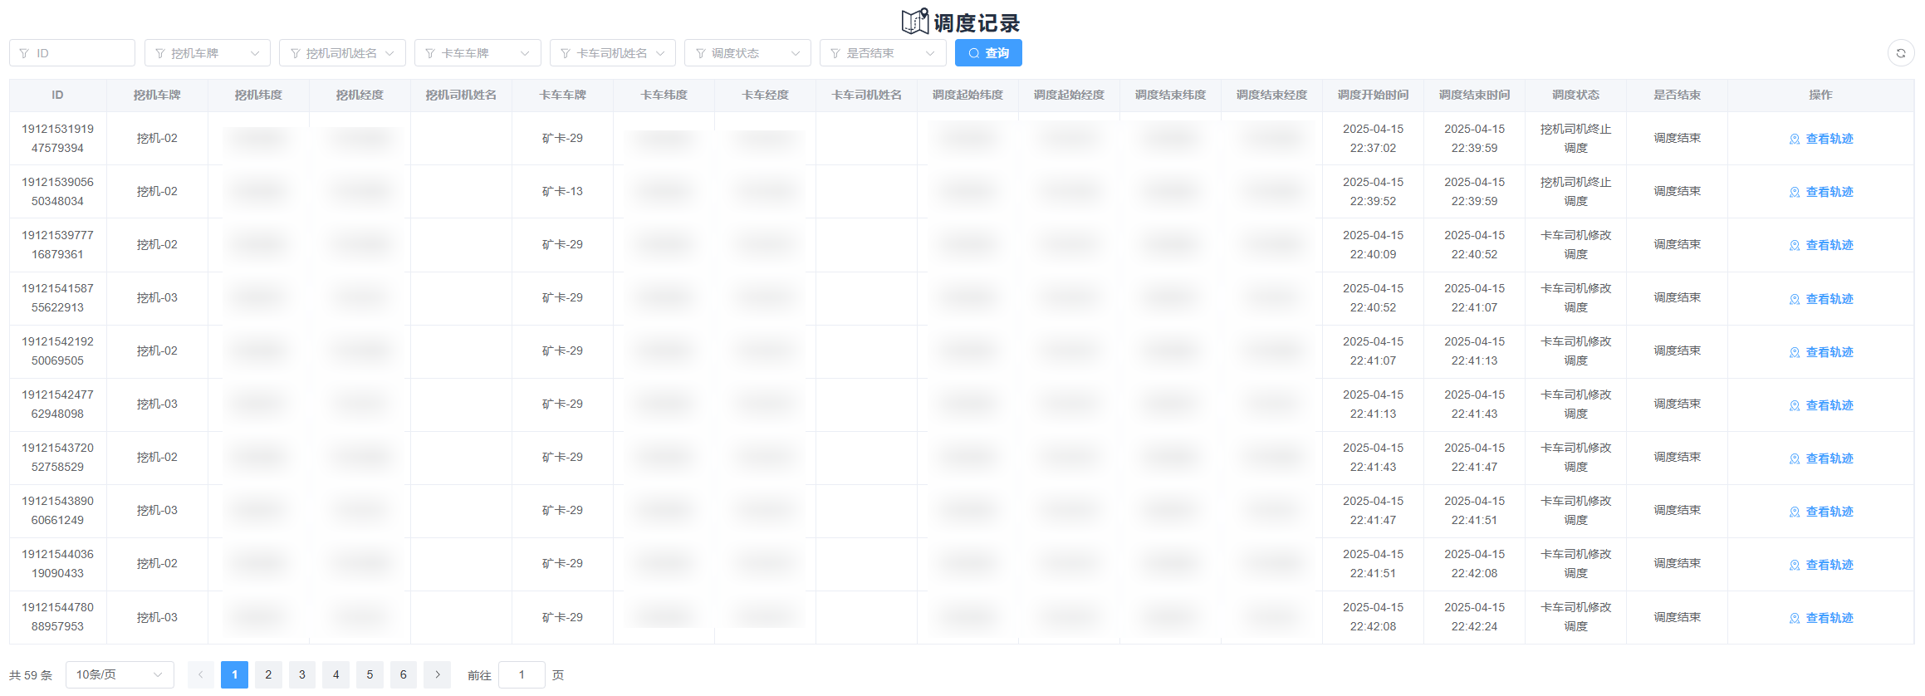Open the 10条/页 page size dropdown
Screen dimensions: 1925x696
[120, 674]
